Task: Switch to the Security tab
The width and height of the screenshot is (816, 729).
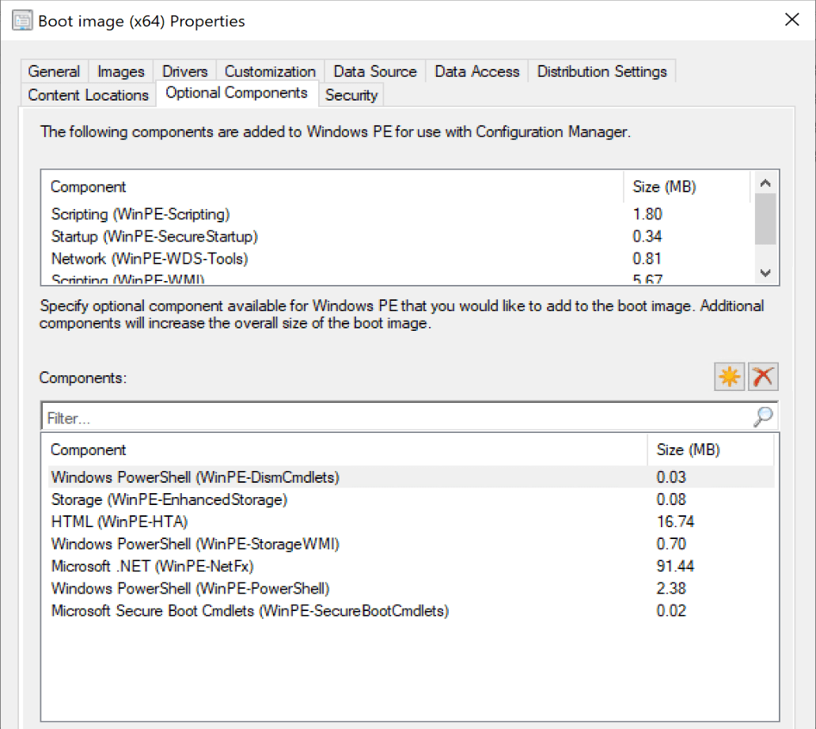Action: [351, 95]
